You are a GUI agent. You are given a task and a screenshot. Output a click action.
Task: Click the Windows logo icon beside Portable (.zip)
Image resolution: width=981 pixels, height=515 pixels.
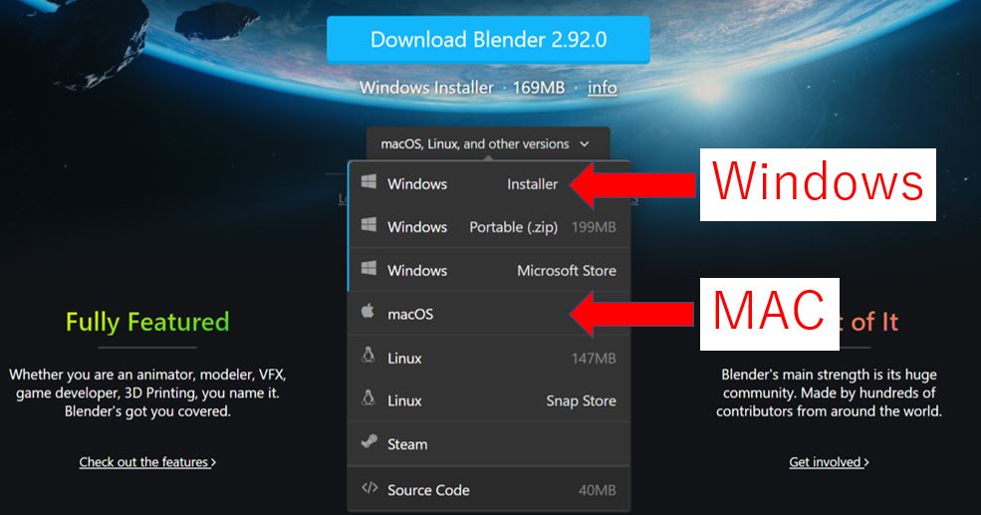[x=369, y=225]
